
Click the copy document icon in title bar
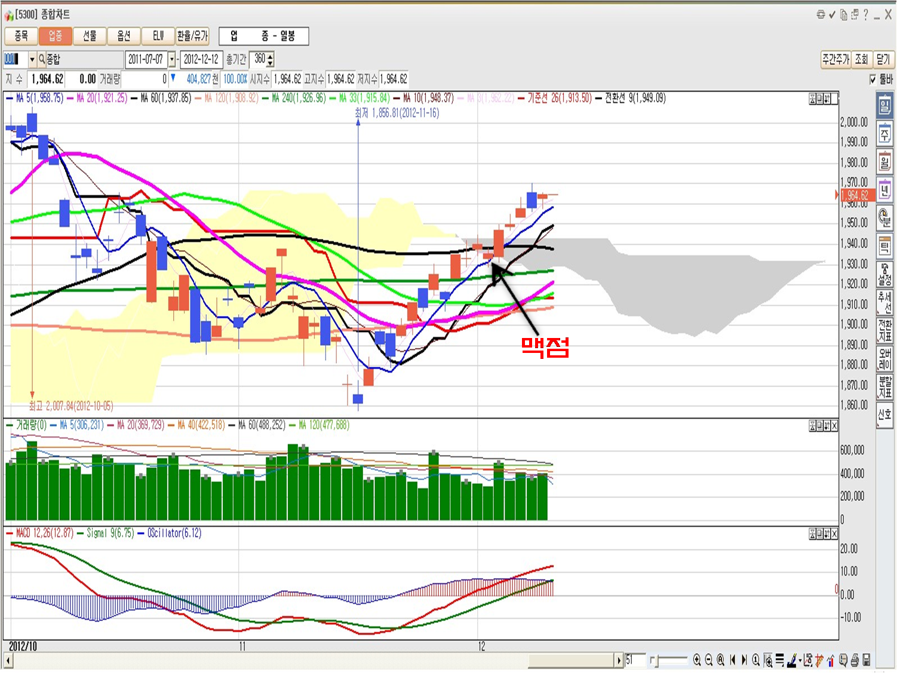pos(843,14)
